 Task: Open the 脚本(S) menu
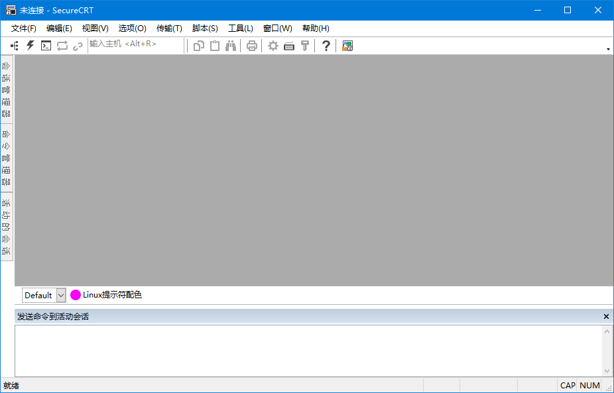pos(205,28)
